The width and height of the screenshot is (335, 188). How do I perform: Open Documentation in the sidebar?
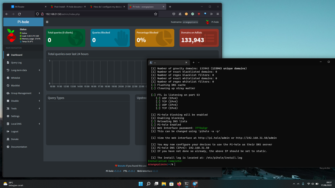point(19,147)
